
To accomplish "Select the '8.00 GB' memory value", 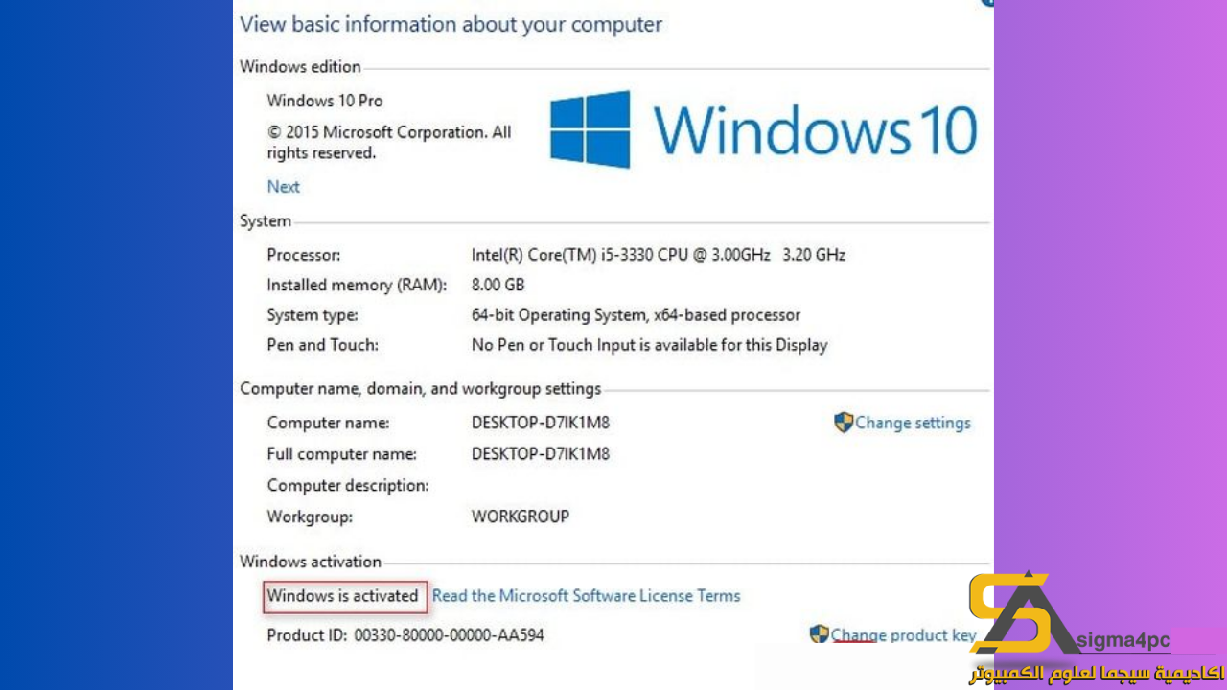I will tap(498, 285).
